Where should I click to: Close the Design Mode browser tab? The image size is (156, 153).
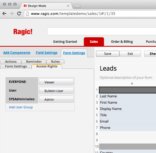(68, 6)
